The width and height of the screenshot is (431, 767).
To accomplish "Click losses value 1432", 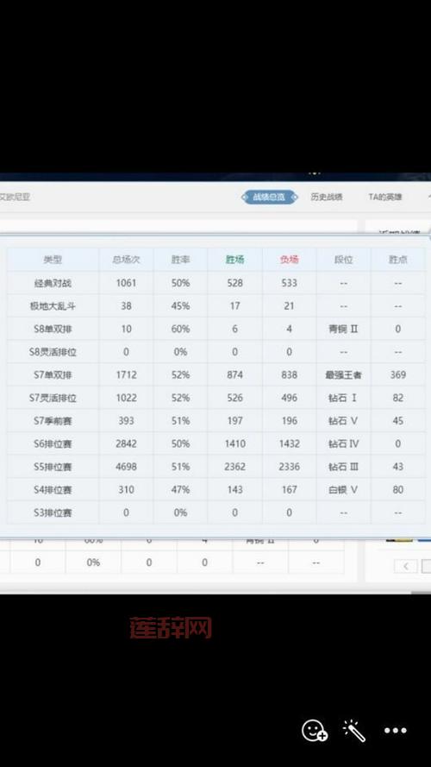I will (290, 443).
